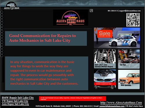Click the support@alexsautohaus.com email link in the footer
The image size is (145, 108).
click(x=112, y=106)
